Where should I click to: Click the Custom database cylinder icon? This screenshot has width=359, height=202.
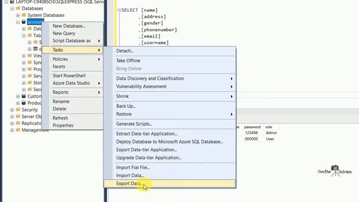[x=24, y=96]
